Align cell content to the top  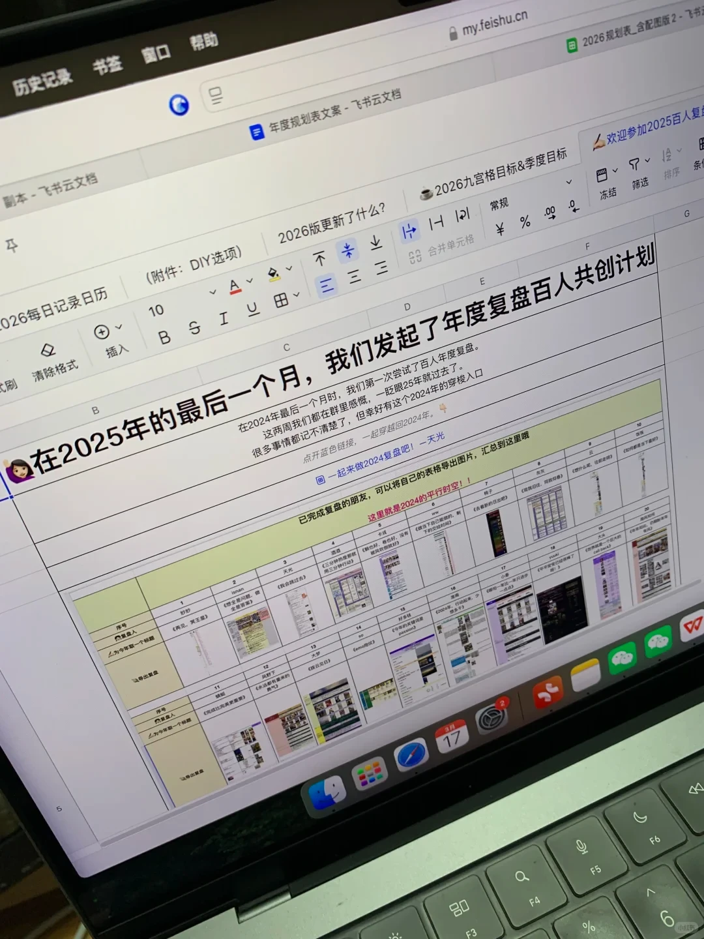(x=319, y=259)
